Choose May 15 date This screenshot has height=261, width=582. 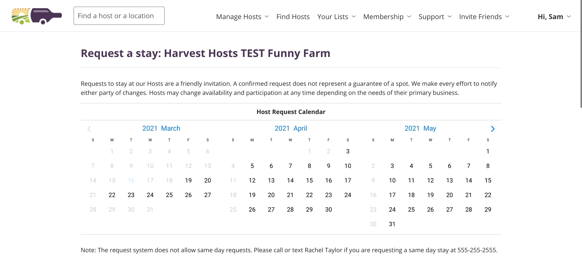(x=488, y=180)
